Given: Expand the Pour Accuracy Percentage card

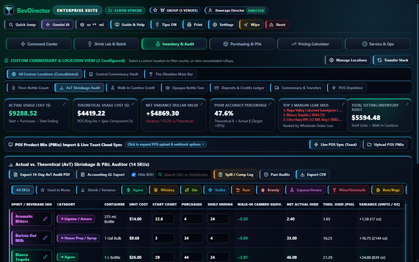Looking at the screenshot, I should (x=270, y=104).
